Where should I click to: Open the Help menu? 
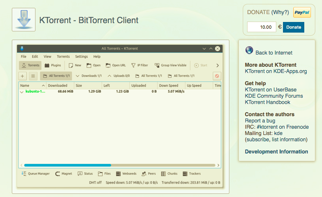[x=97, y=57]
